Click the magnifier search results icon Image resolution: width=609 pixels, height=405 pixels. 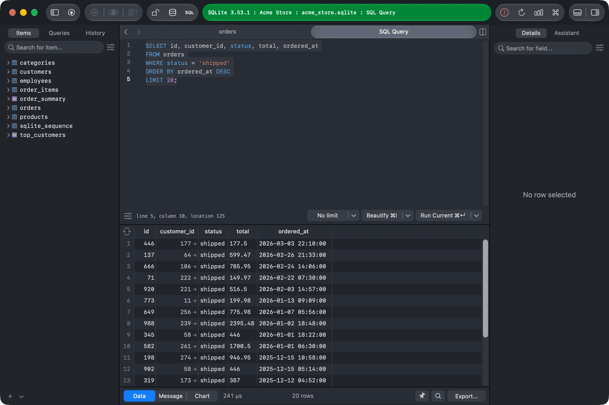(x=438, y=396)
